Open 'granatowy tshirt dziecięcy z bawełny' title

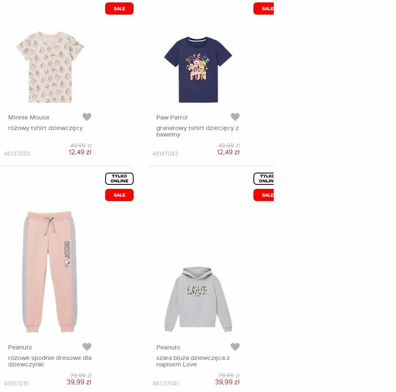pyautogui.click(x=197, y=131)
